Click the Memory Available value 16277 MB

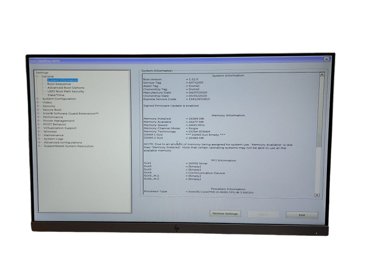tap(196, 122)
